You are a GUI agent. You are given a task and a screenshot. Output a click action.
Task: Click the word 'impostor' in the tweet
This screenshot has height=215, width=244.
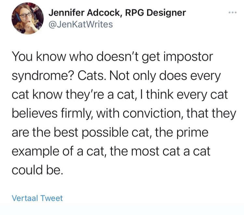point(188,57)
